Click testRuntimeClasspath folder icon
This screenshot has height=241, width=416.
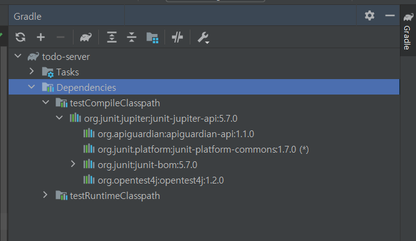click(62, 195)
